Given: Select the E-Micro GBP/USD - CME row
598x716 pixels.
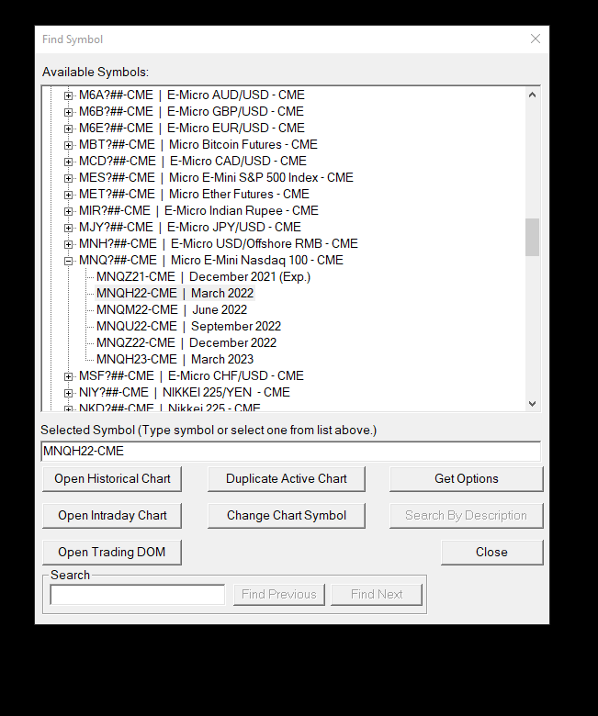Looking at the screenshot, I should click(191, 111).
